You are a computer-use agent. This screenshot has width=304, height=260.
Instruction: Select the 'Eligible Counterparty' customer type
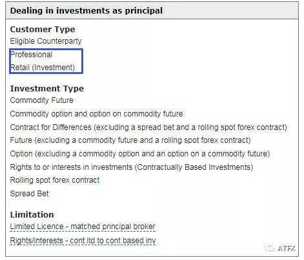click(46, 41)
